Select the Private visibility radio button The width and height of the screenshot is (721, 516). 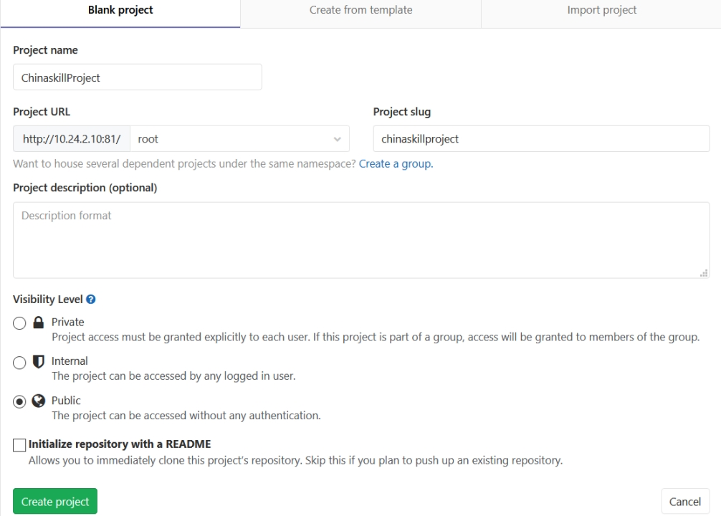(19, 323)
